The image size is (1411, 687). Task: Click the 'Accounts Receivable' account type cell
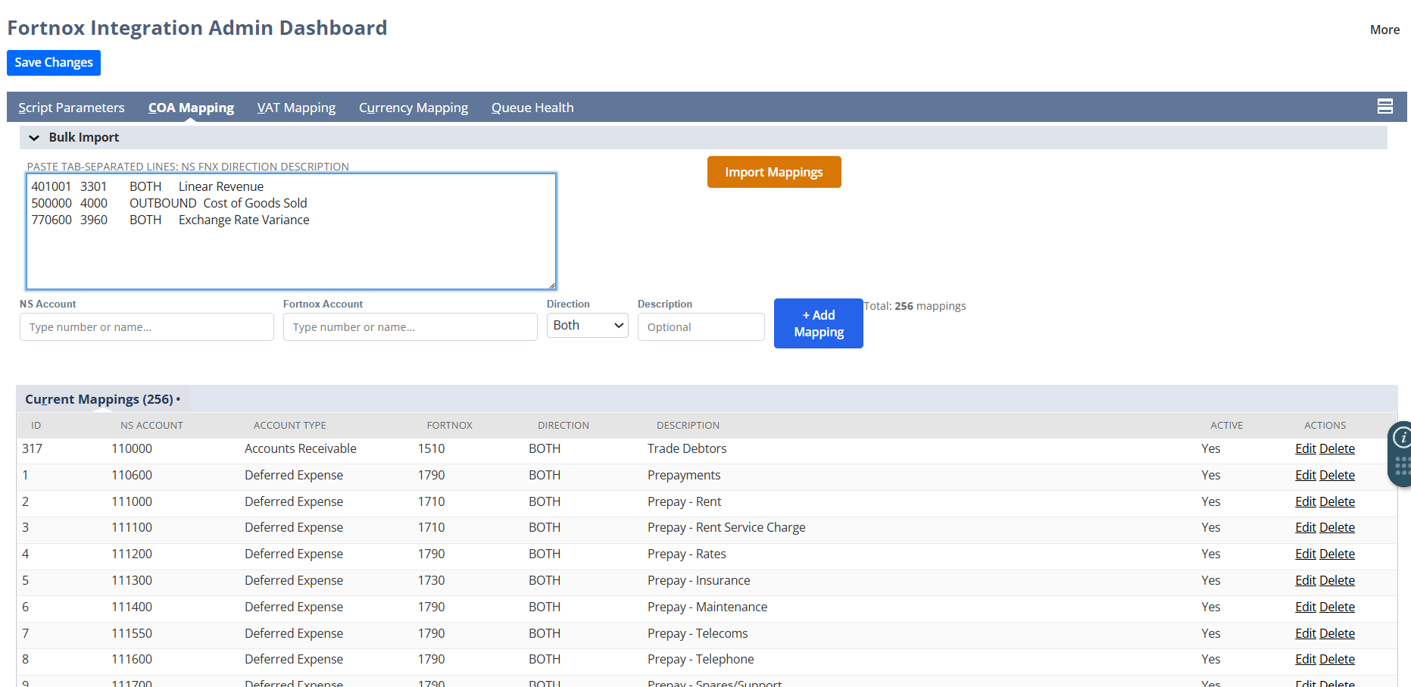coord(301,448)
